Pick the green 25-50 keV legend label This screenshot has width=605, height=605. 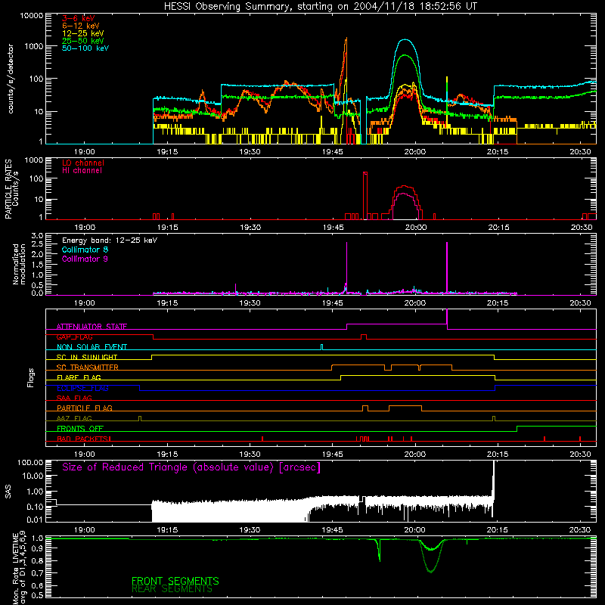click(83, 41)
